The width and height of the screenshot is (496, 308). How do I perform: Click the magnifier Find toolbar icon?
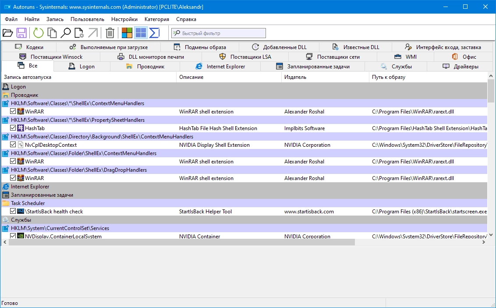[x=65, y=33]
